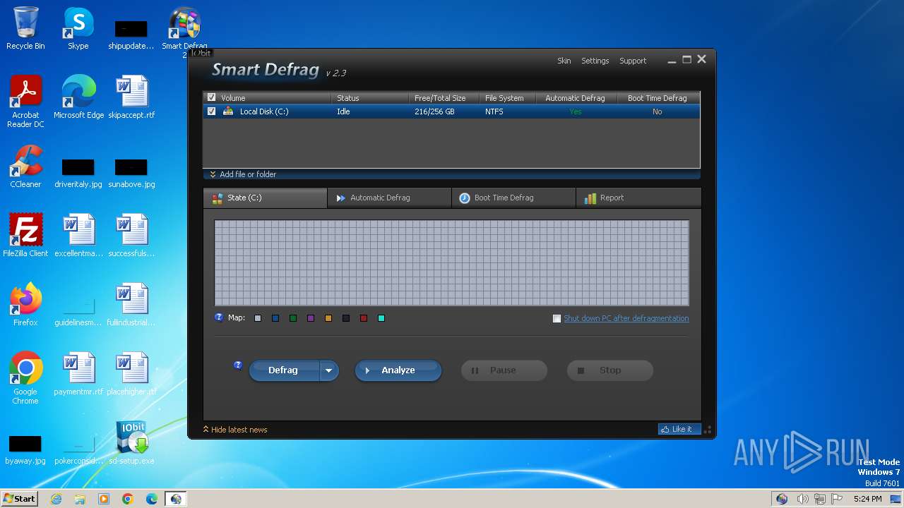Enable Shut down PC after defragmentation checkbox
Image resolution: width=904 pixels, height=508 pixels.
tap(557, 318)
